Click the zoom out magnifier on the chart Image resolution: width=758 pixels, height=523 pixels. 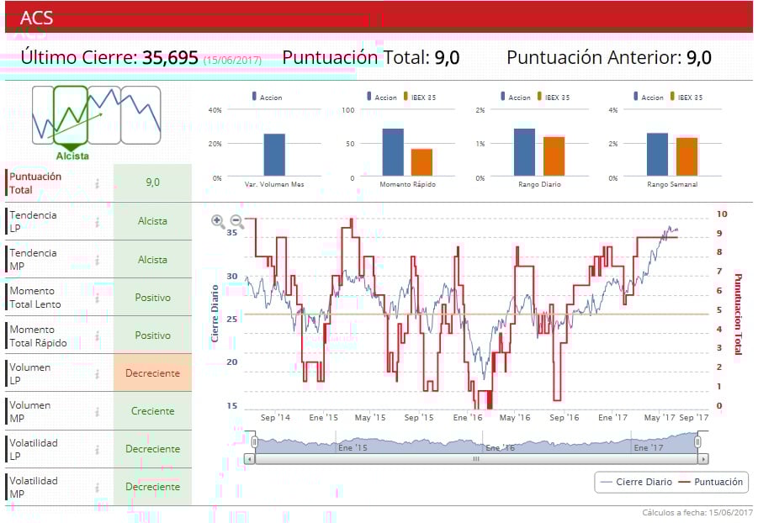(x=237, y=222)
